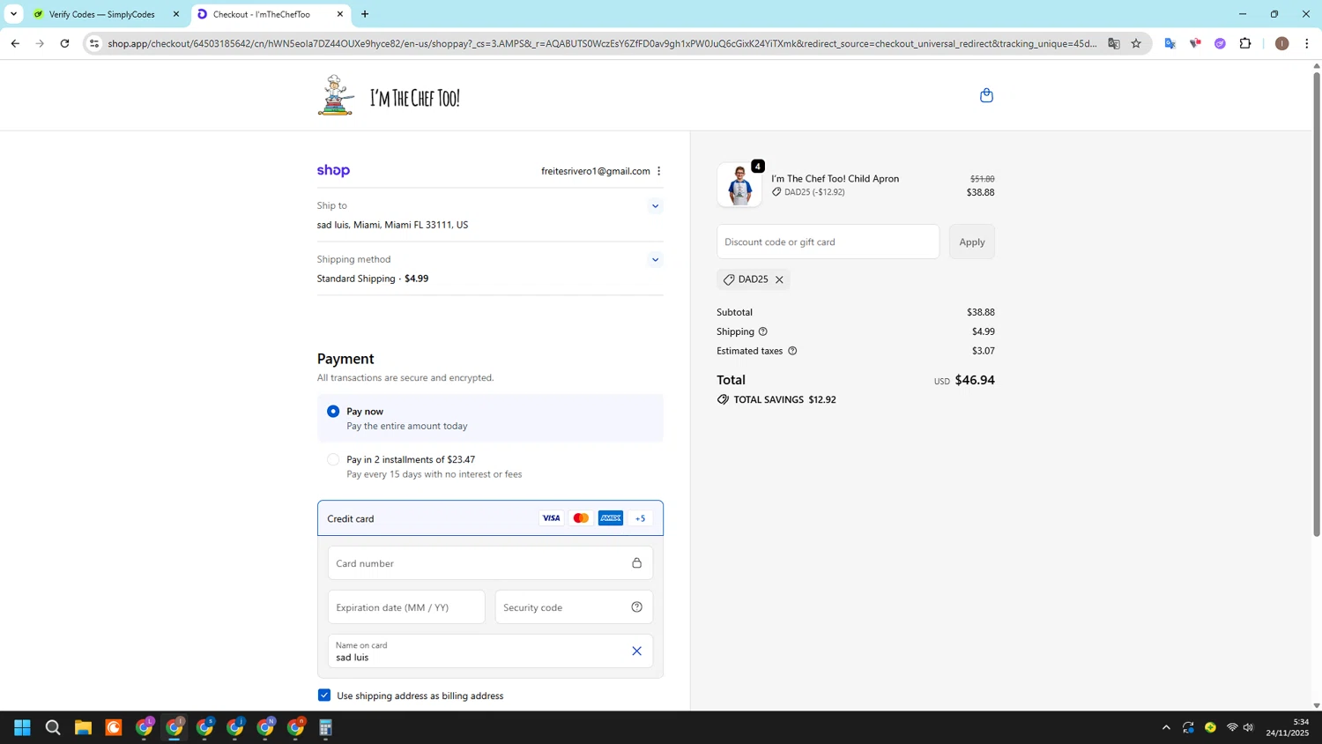Image resolution: width=1322 pixels, height=744 pixels.
Task: Open Windows taskbar search
Action: coord(53,727)
